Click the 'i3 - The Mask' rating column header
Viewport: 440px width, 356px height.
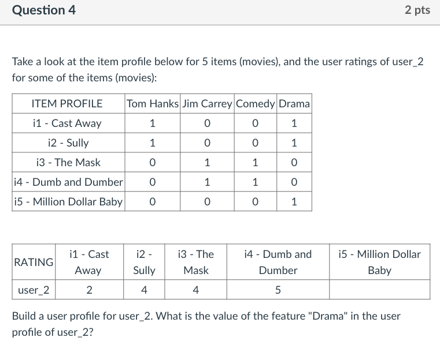(195, 262)
